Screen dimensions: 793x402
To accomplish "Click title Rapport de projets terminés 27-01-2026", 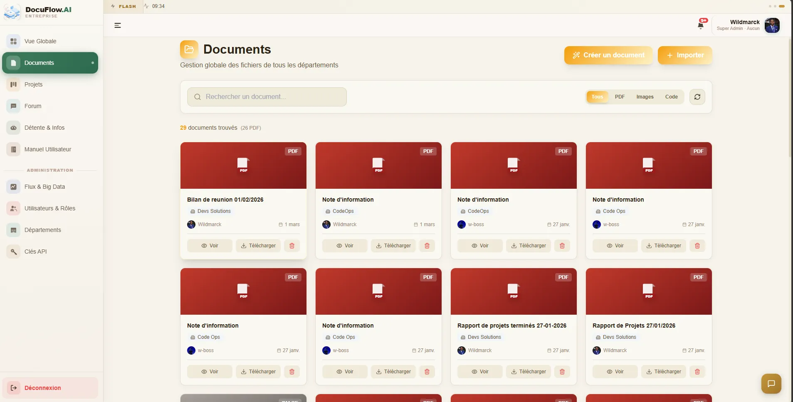I will point(512,326).
